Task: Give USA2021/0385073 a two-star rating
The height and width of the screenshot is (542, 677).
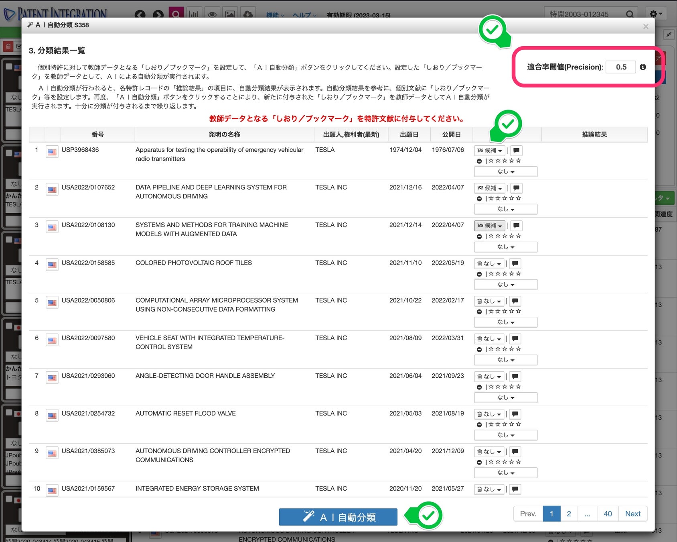Action: point(498,462)
